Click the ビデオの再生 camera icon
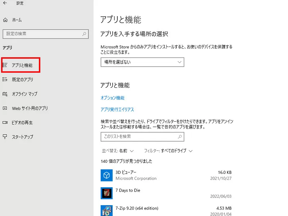The height and width of the screenshot is (216, 288). pos(5,122)
